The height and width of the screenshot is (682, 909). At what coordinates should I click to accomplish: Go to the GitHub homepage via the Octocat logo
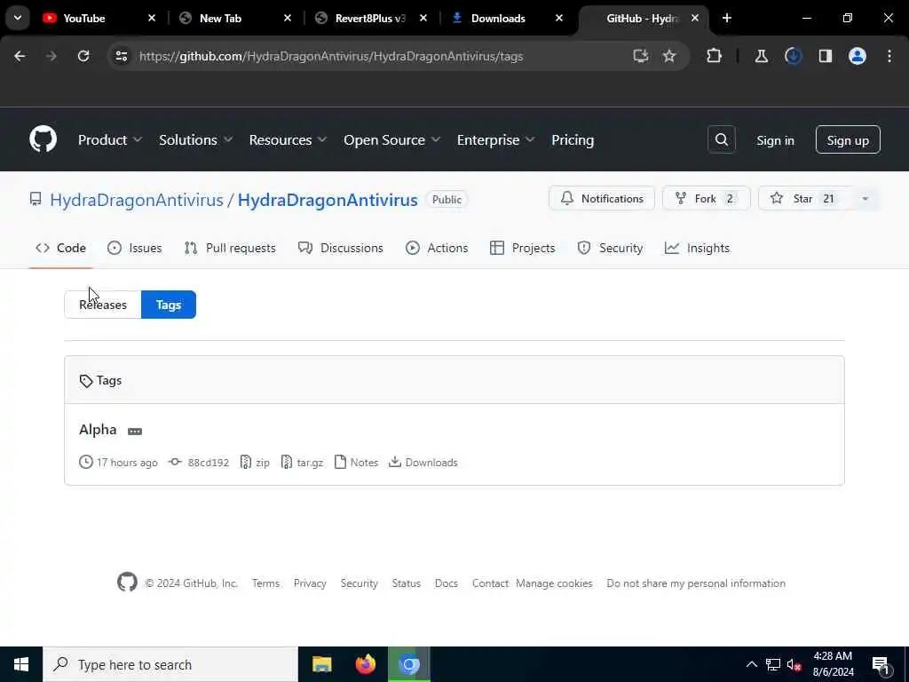[x=43, y=139]
